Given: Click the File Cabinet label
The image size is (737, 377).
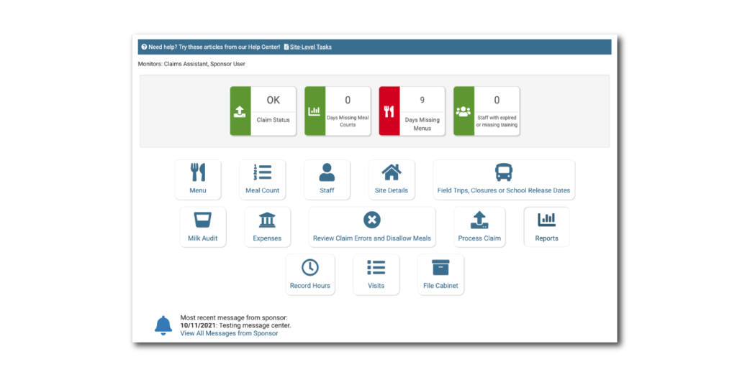Looking at the screenshot, I should [x=440, y=286].
